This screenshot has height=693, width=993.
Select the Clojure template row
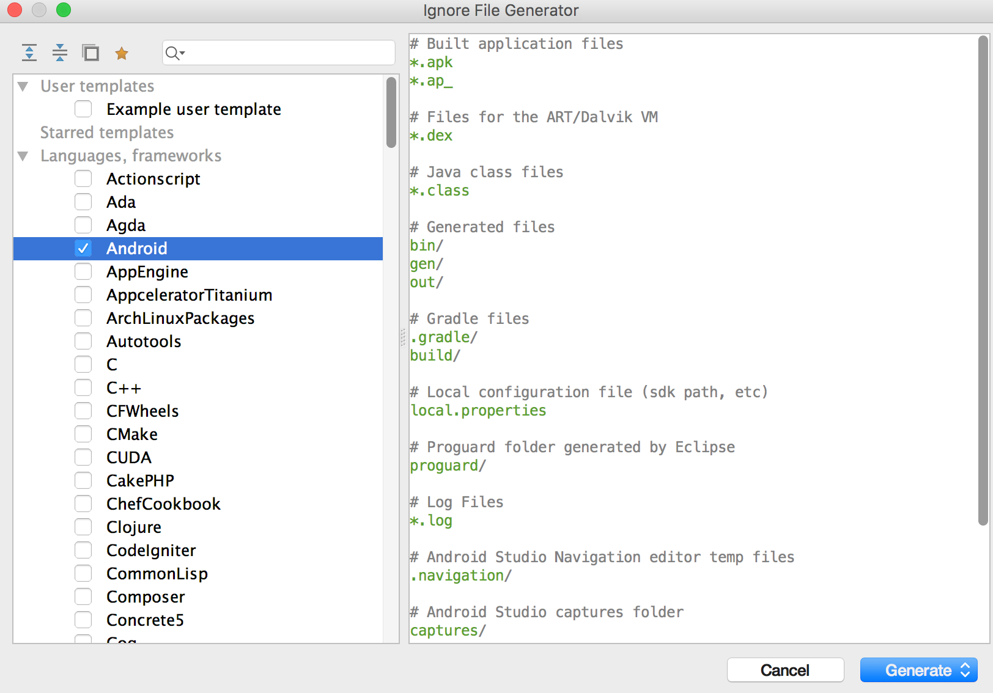tap(198, 527)
